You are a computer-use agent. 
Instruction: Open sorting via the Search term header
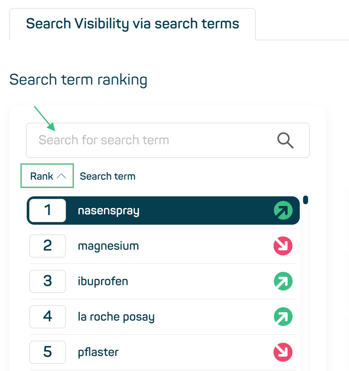click(107, 176)
